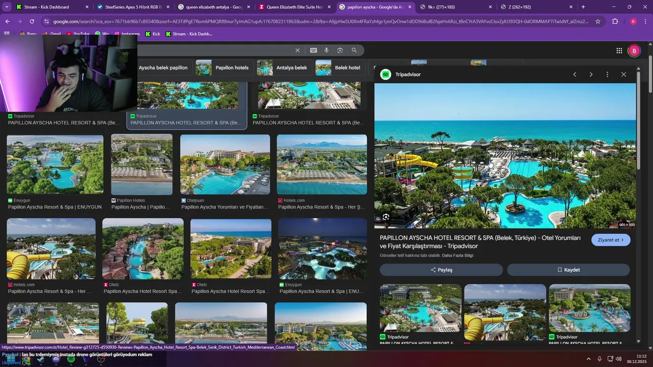
Task: Click the large resort preview image
Action: (x=505, y=155)
